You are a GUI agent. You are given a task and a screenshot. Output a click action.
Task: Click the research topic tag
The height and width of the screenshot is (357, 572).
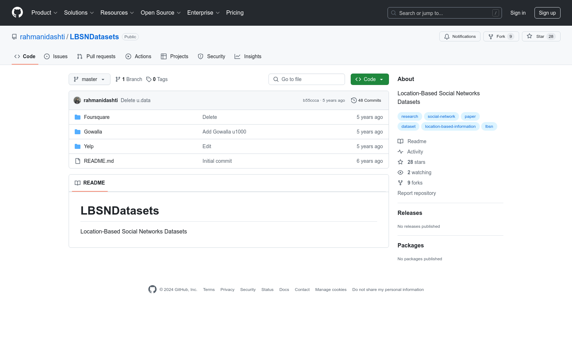click(x=410, y=116)
